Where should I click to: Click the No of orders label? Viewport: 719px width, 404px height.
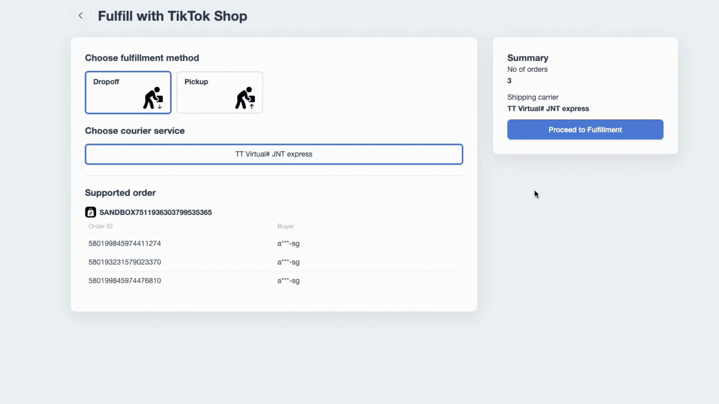point(527,69)
